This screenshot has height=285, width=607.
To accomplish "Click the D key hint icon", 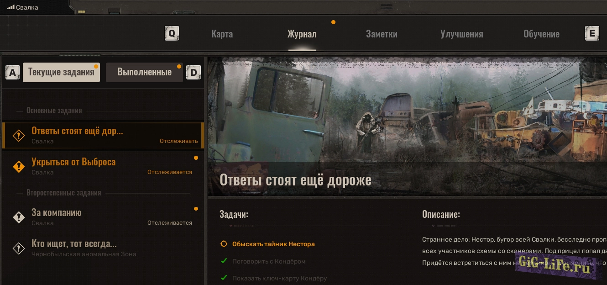I will 194,72.
